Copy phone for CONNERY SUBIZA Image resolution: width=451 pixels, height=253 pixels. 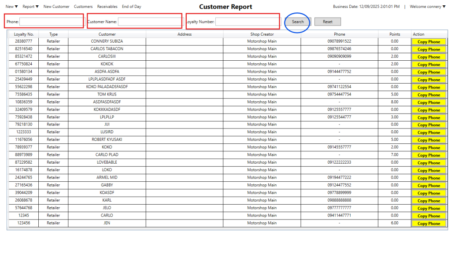[x=429, y=42]
